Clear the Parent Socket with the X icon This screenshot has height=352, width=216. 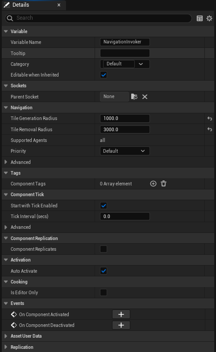(x=145, y=97)
